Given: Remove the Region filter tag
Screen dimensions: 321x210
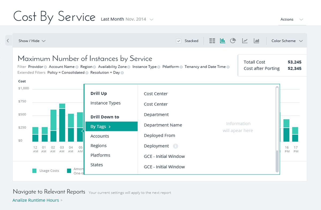Looking at the screenshot, I should pos(94,67).
